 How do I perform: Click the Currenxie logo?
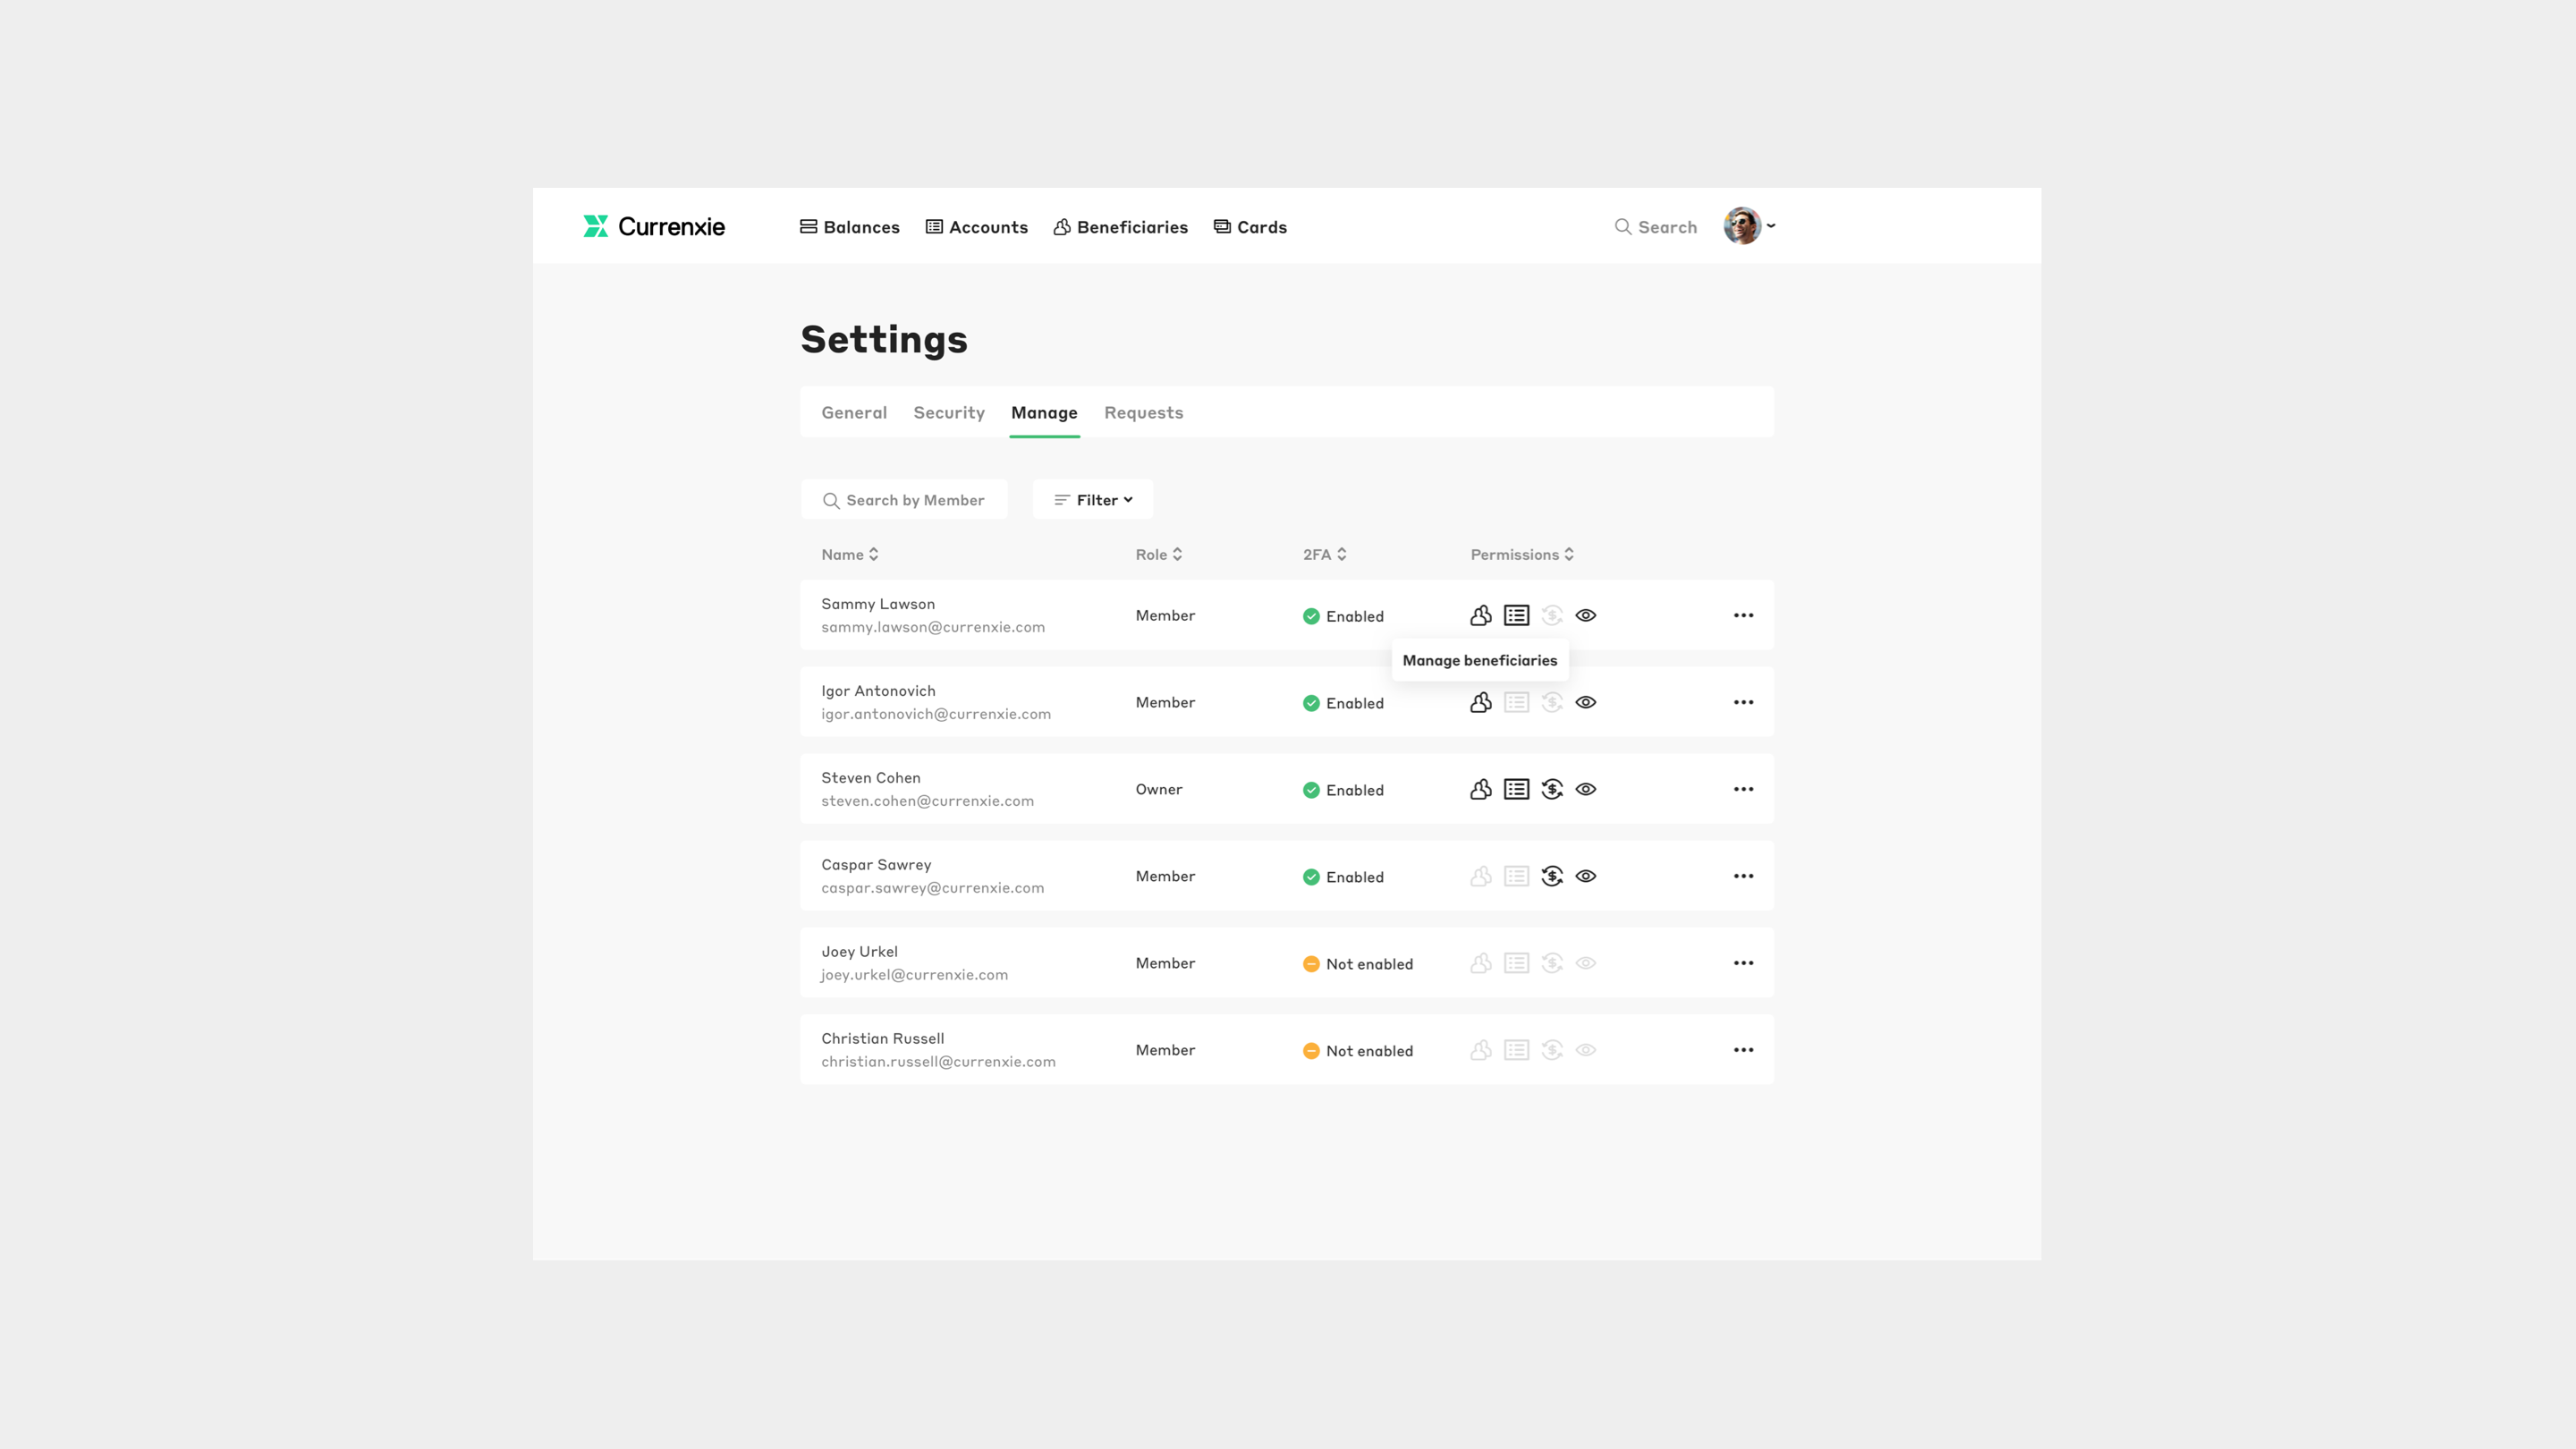tap(654, 227)
